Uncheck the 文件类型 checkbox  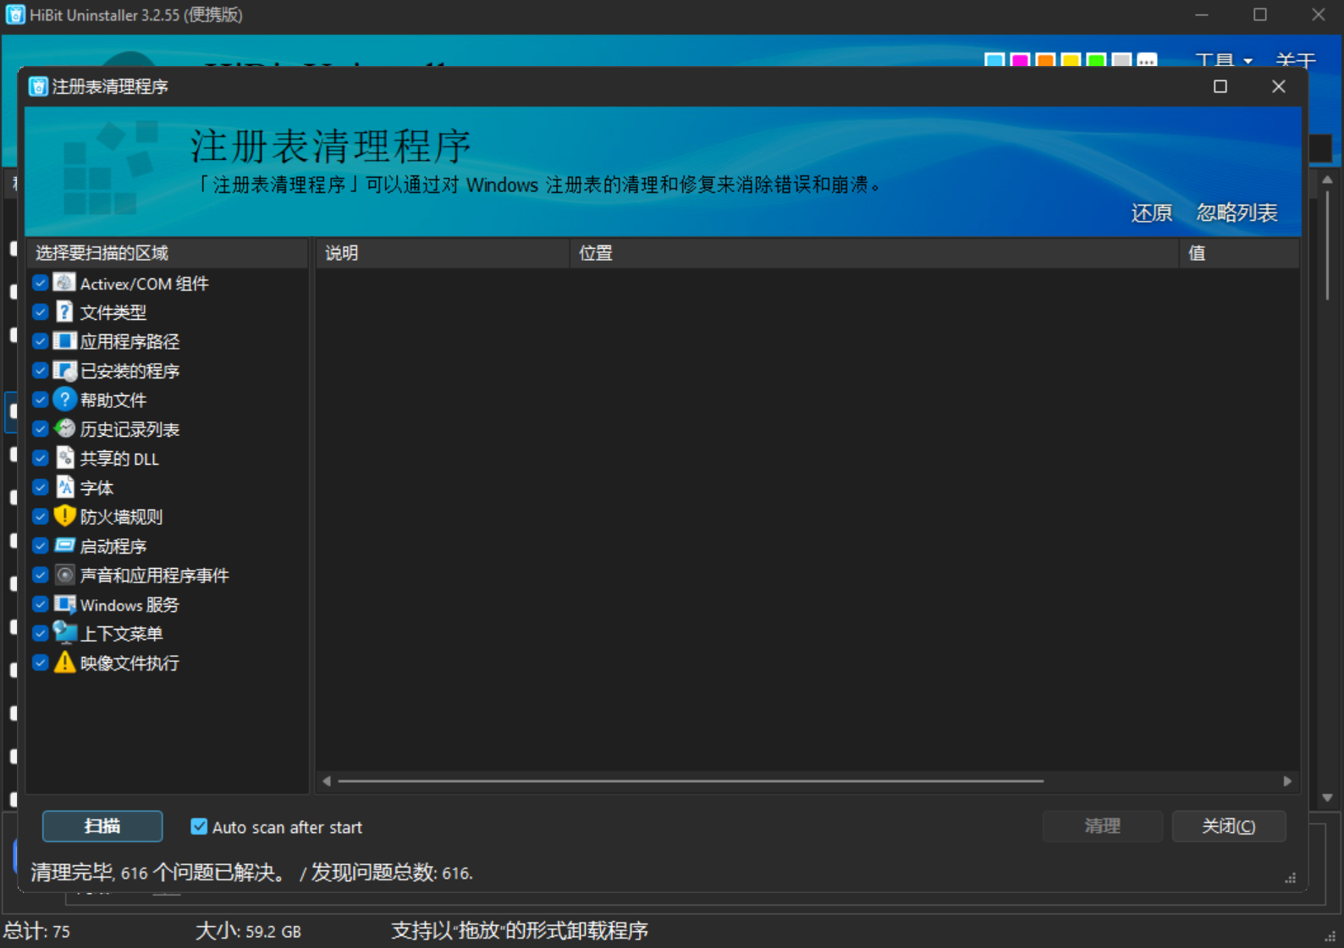point(40,311)
